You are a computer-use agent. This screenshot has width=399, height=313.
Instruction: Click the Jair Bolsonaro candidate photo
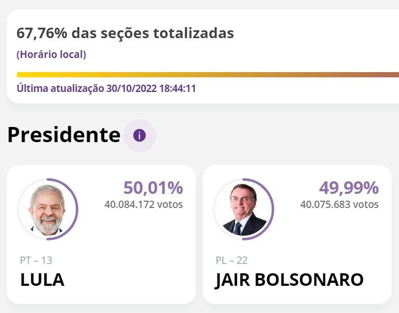pos(242,209)
